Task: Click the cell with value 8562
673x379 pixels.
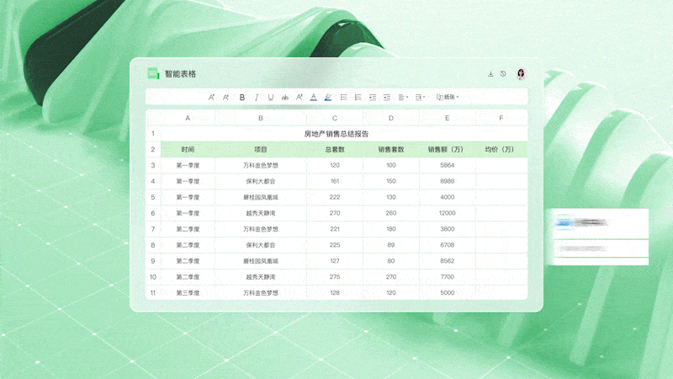Action: coord(448,261)
